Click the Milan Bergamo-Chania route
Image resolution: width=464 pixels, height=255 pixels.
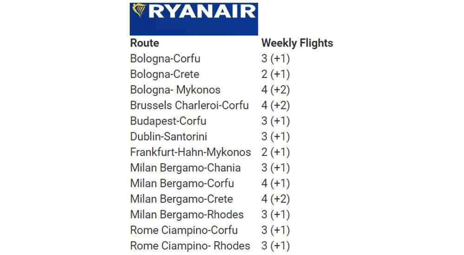coord(185,168)
